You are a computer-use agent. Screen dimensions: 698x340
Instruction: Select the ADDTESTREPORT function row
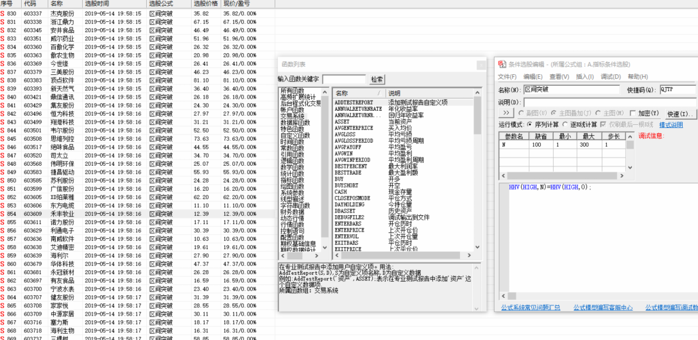click(402, 102)
